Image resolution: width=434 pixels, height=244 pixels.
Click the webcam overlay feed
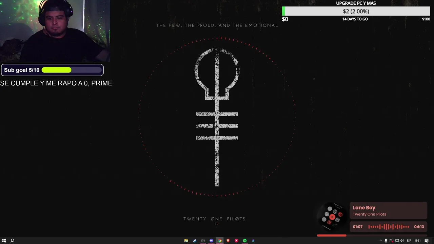pos(55,31)
